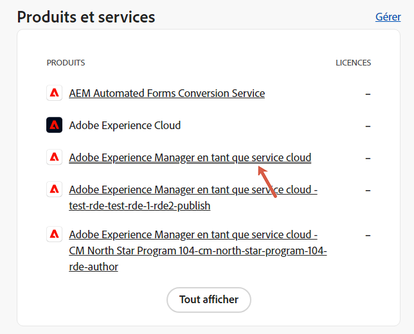This screenshot has width=414, height=334.
Task: Click the licence dash for the North Star row
Action: (x=368, y=234)
